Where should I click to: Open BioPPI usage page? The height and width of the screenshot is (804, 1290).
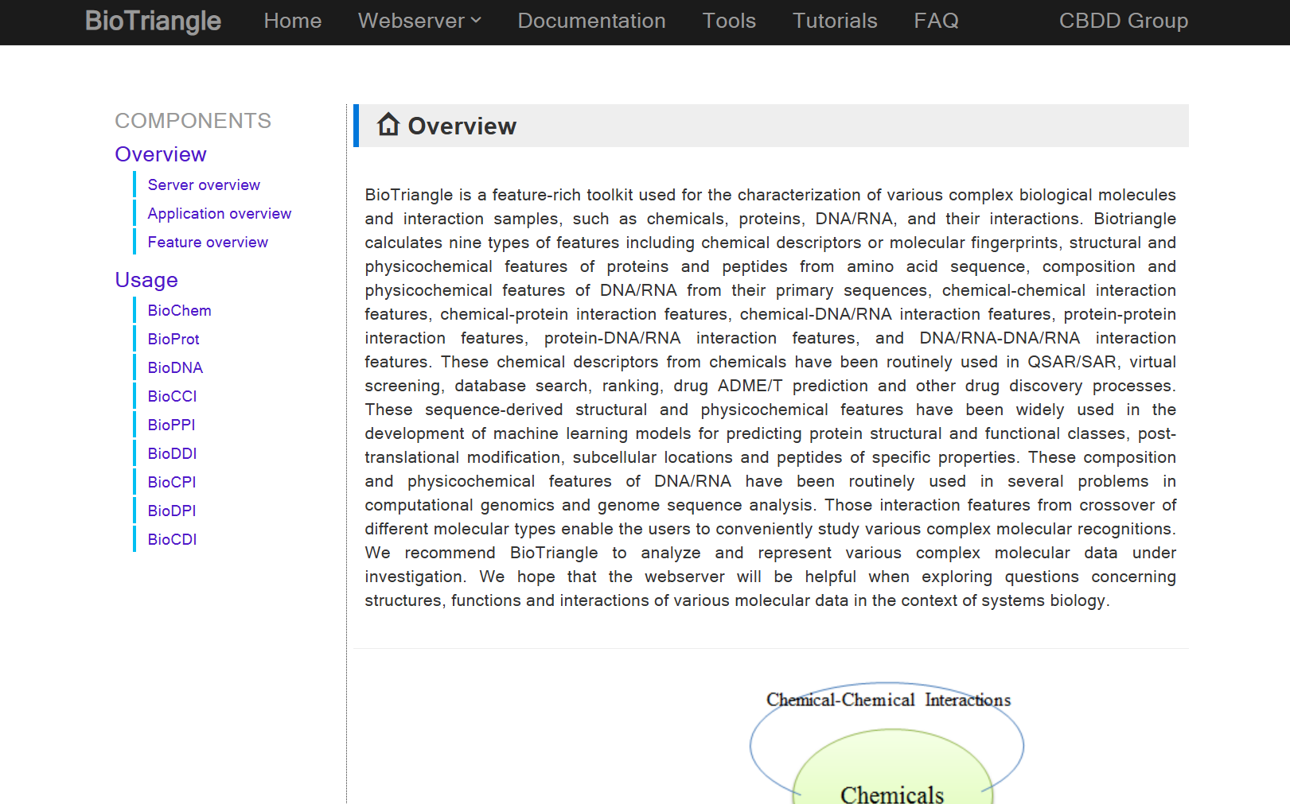coord(171,425)
